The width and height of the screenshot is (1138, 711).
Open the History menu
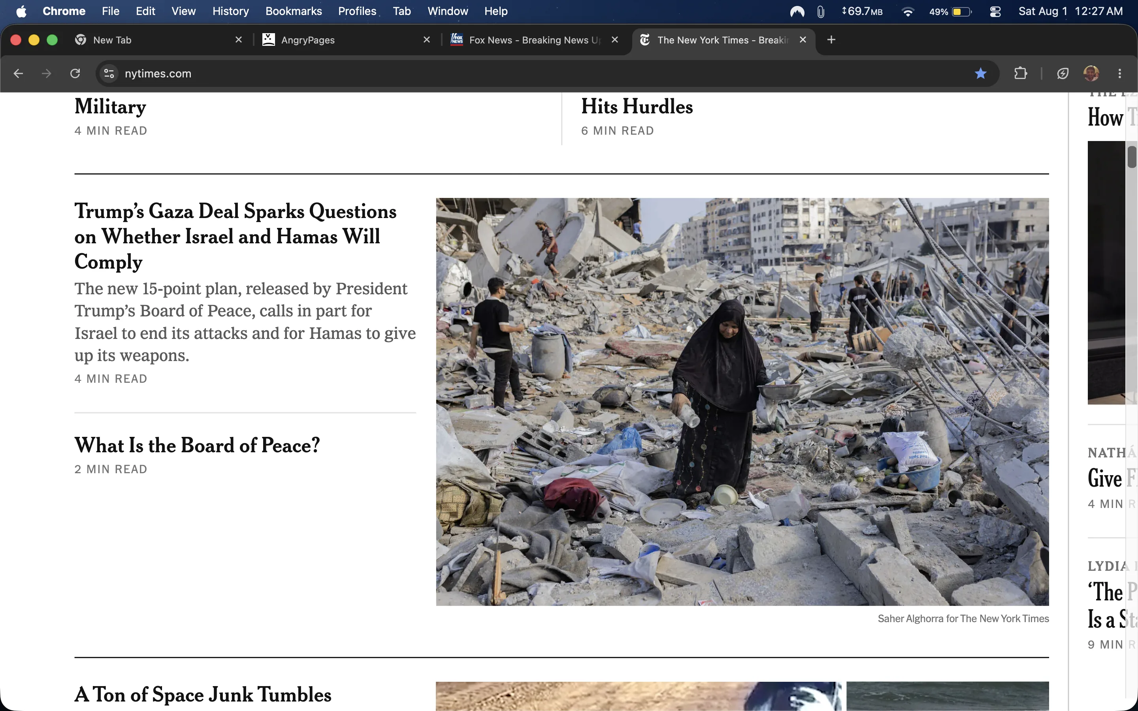click(230, 11)
